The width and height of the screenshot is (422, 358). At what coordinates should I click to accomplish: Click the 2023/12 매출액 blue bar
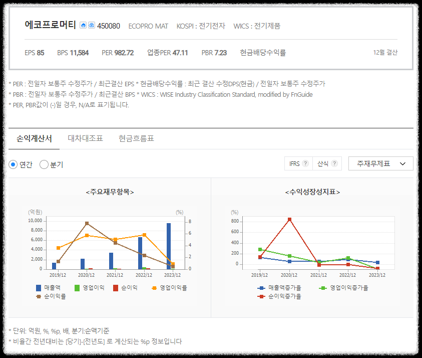click(169, 246)
